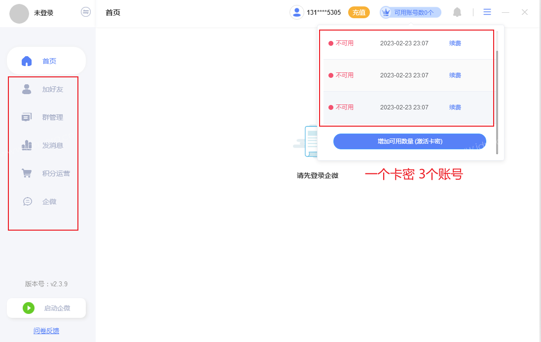The height and width of the screenshot is (342, 541).
Task: Click the group management icon beside 群管理
Action: pos(27,117)
